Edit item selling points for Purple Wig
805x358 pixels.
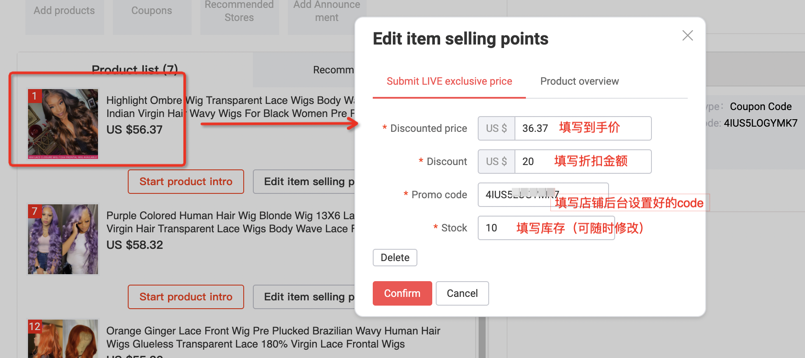[x=304, y=297]
